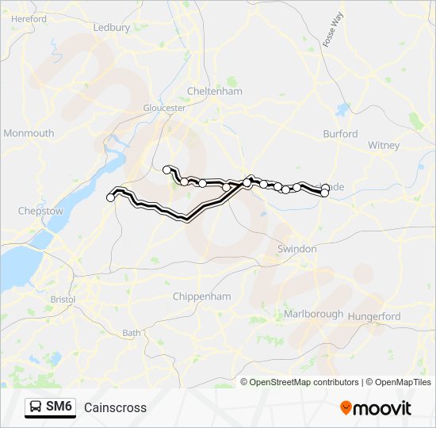Click the northwestern terminus stop marker
Image resolution: width=436 pixels, height=428 pixels.
click(x=166, y=170)
